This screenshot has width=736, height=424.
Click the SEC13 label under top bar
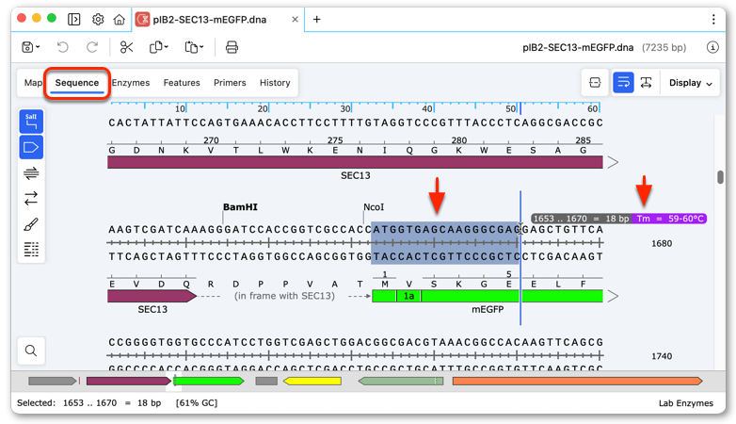356,175
